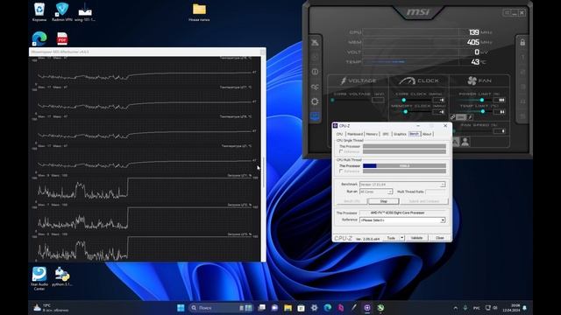Screen dimensions: 561x315
Task: Open the OC Scanner icon in Afterburner sidebar
Action: click(x=315, y=87)
